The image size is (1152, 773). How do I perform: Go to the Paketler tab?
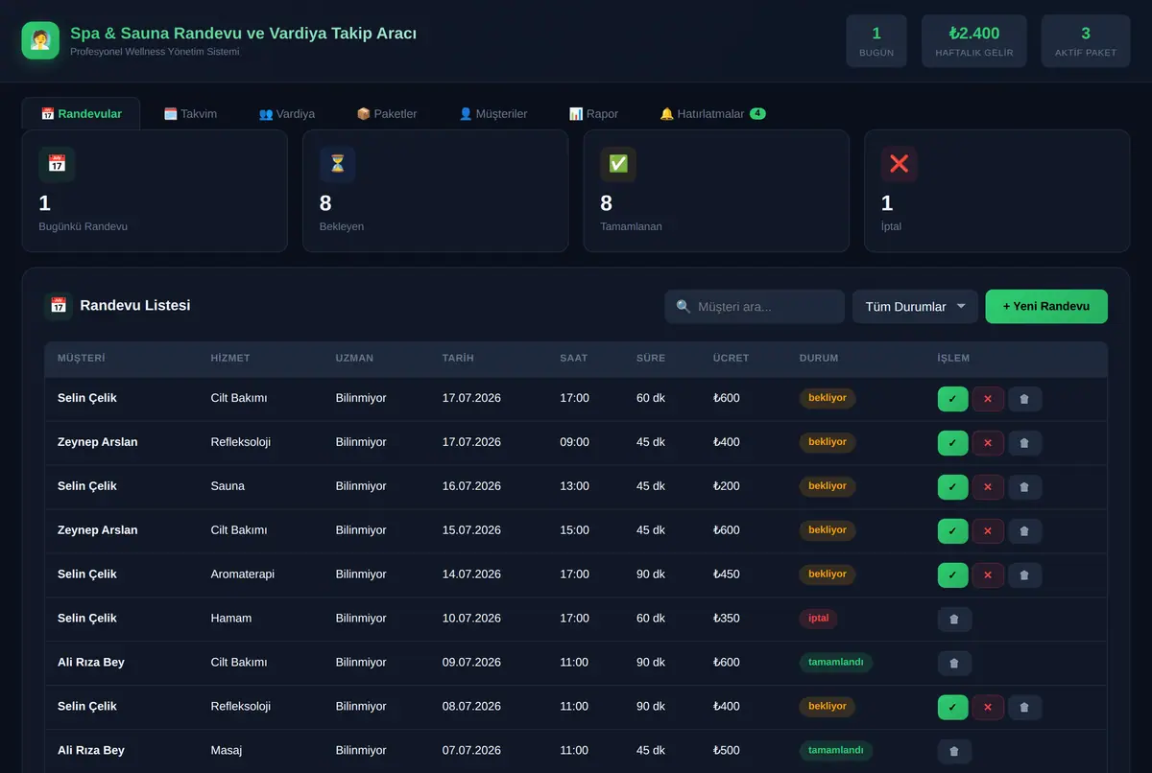pyautogui.click(x=386, y=113)
